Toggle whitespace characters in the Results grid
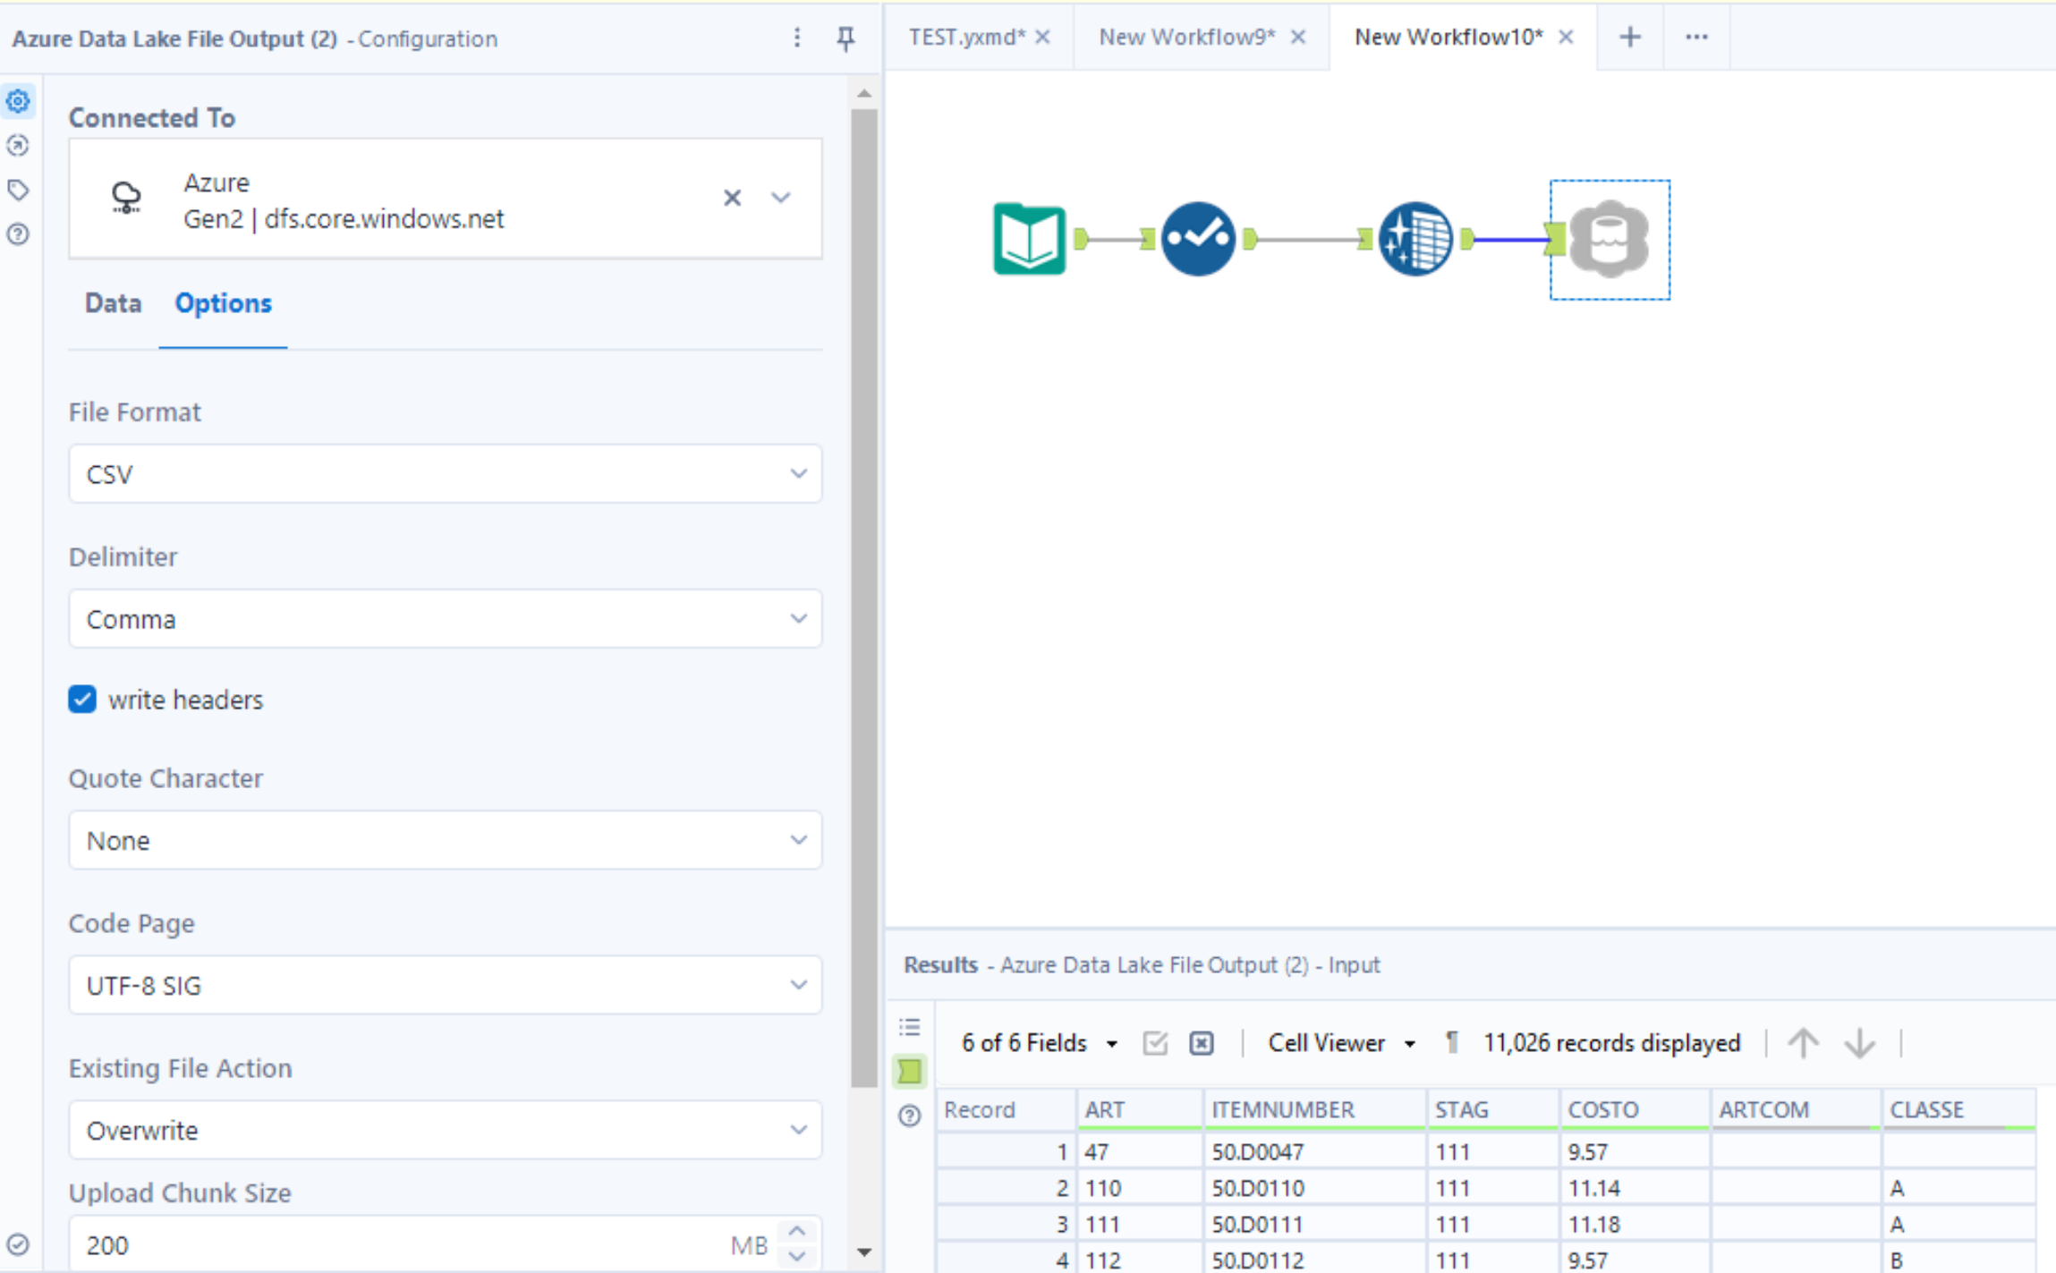 (x=1451, y=1042)
